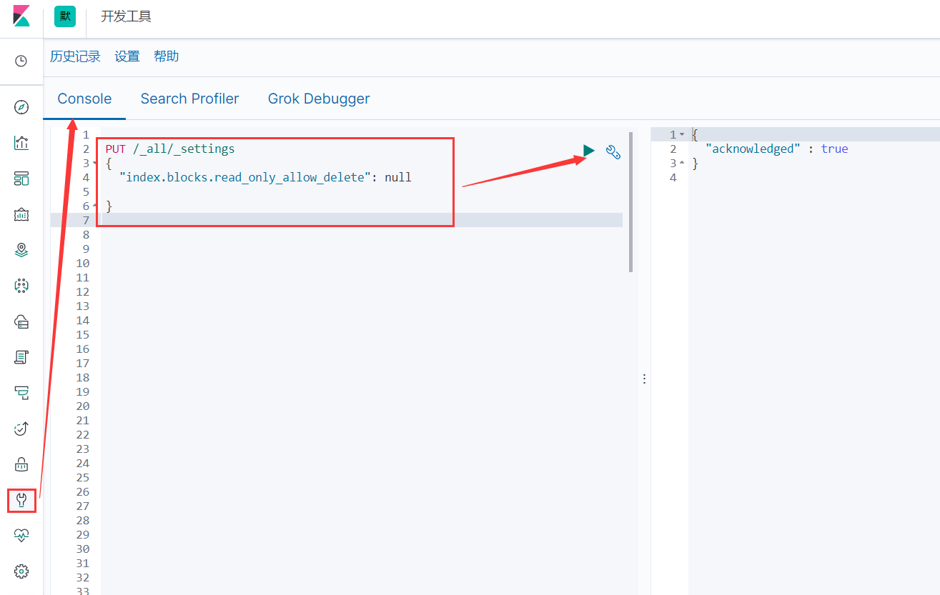Click the green send request arrow
940x595 pixels.
click(588, 151)
